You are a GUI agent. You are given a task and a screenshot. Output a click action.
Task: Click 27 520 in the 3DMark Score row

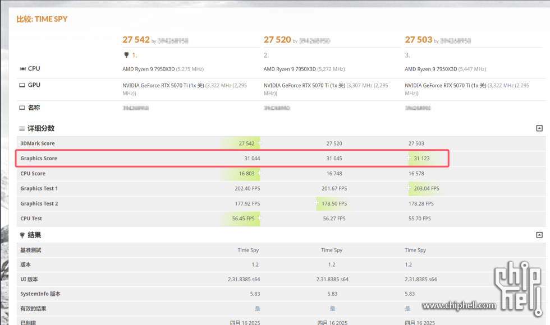334,143
